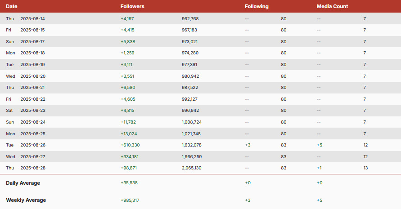
Task: Select the Daily Average row label
Action: point(23,183)
